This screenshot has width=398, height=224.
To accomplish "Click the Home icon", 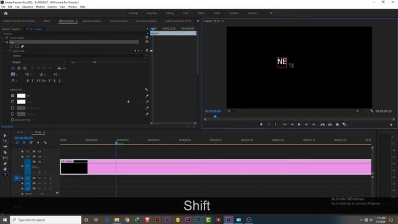I will click(6, 13).
